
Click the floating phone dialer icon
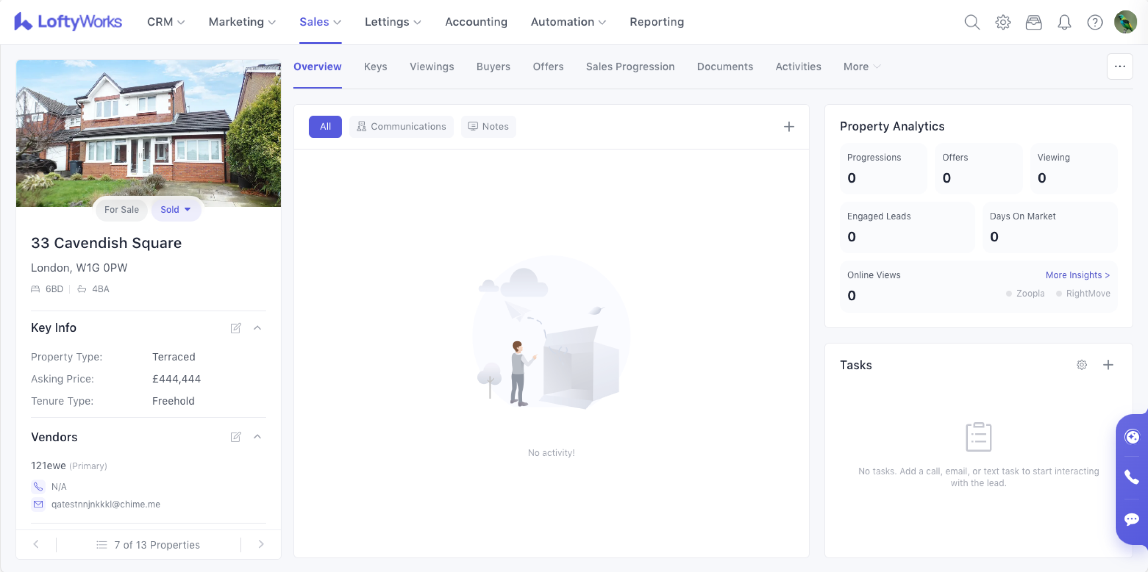pyautogui.click(x=1132, y=477)
